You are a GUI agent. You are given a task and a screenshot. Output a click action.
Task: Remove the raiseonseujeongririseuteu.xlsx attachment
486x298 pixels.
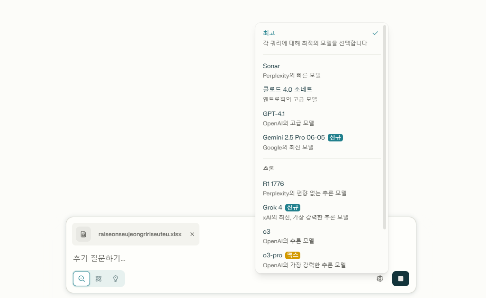pyautogui.click(x=192, y=234)
